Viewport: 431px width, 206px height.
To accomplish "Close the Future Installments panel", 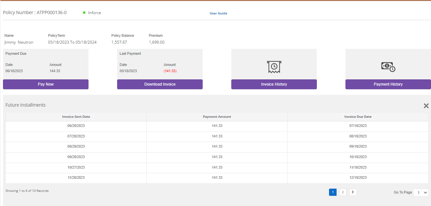I will click(x=426, y=106).
